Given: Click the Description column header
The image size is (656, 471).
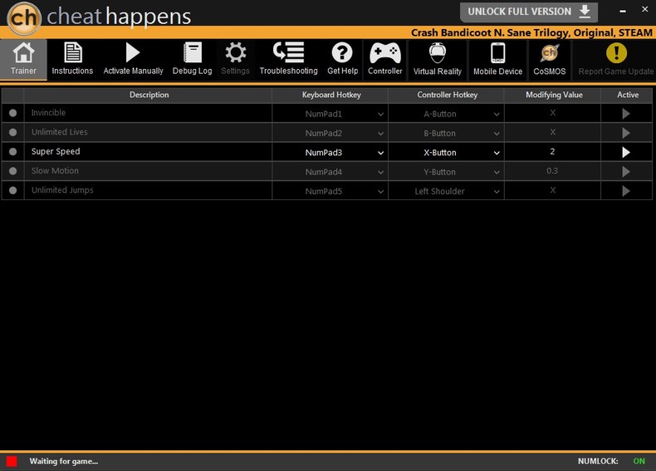Looking at the screenshot, I should [149, 95].
